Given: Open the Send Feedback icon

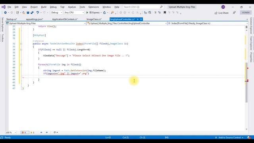Looking at the screenshot, I should point(234,12).
